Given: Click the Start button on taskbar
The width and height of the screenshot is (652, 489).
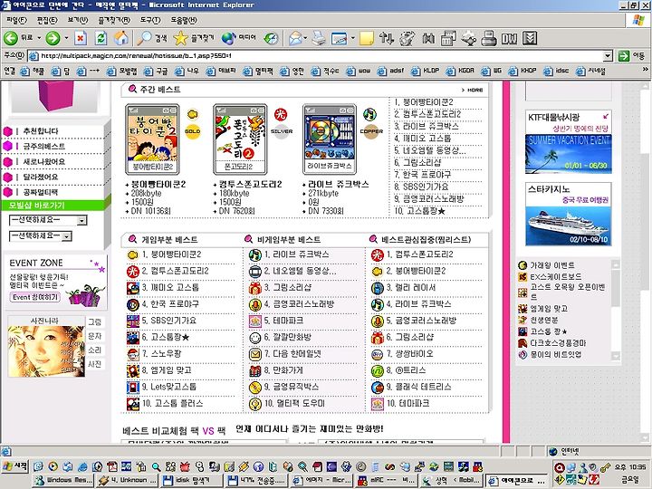Looking at the screenshot, I should [x=15, y=465].
